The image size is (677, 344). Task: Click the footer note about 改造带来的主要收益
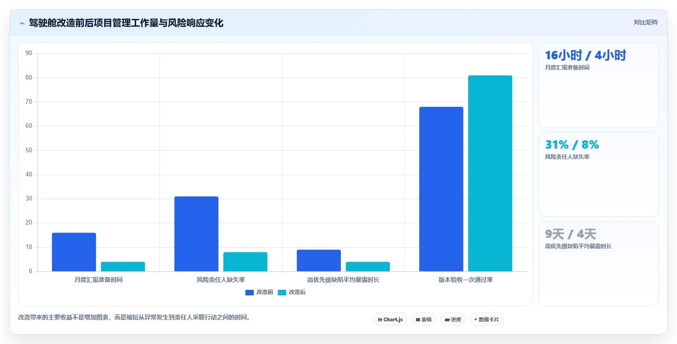pos(134,317)
